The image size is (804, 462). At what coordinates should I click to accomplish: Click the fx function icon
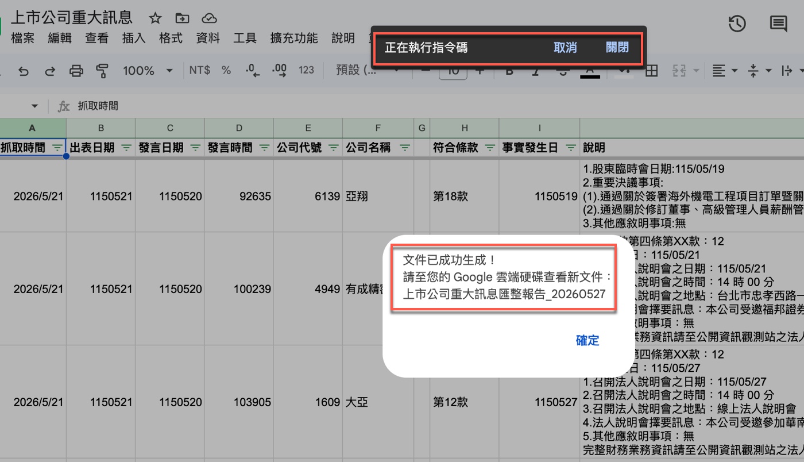point(64,106)
